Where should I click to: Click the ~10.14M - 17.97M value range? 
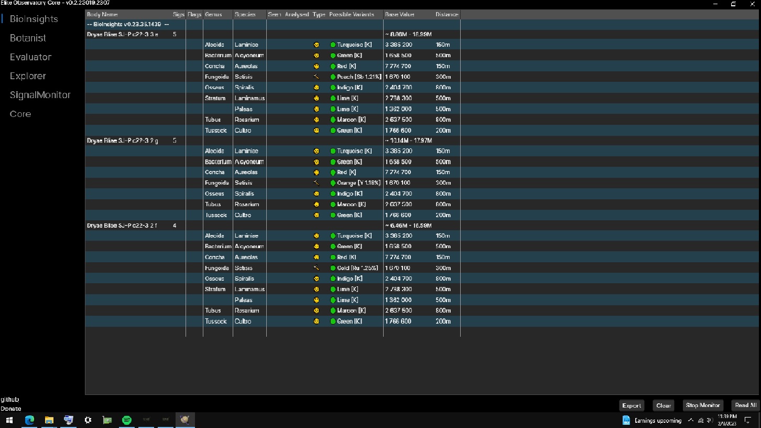pyautogui.click(x=408, y=141)
